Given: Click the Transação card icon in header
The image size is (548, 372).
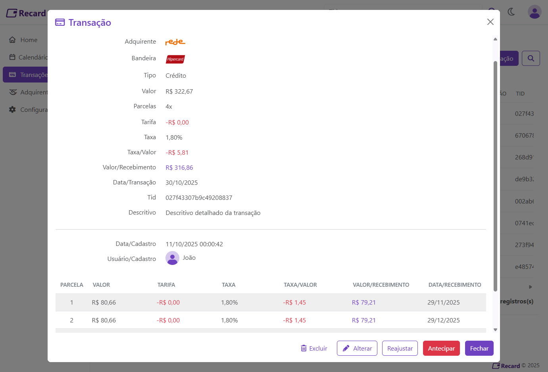Looking at the screenshot, I should (60, 22).
